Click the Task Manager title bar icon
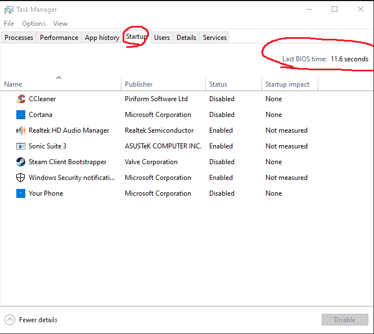 pyautogui.click(x=9, y=10)
